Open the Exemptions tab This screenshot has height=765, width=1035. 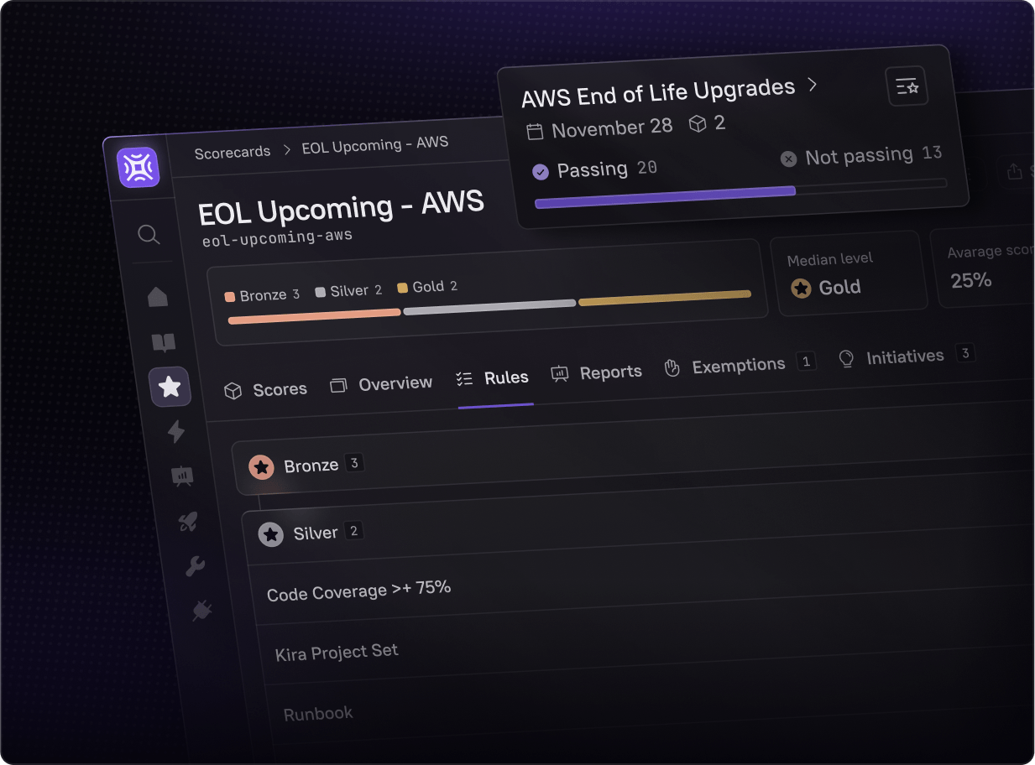727,366
